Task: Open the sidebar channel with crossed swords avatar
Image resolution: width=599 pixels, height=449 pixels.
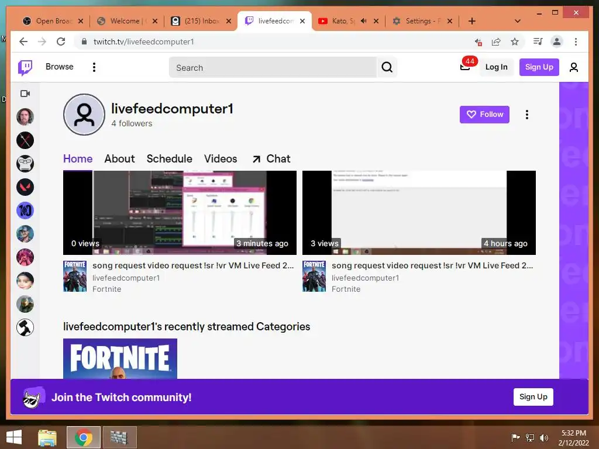Action: (25, 140)
